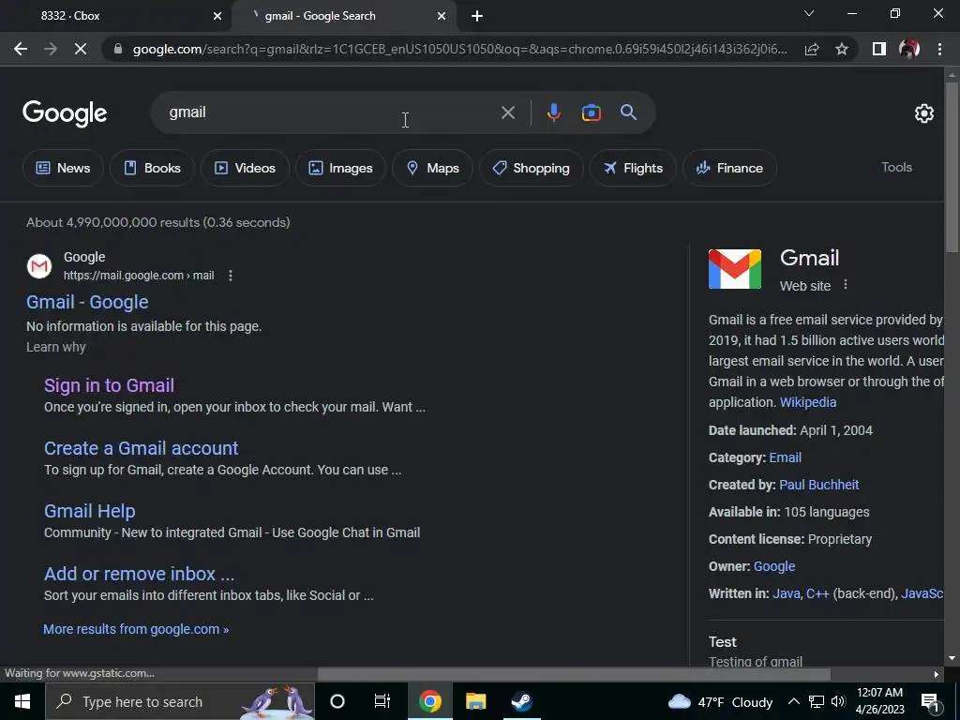Start voice search with microphone

pyautogui.click(x=553, y=112)
